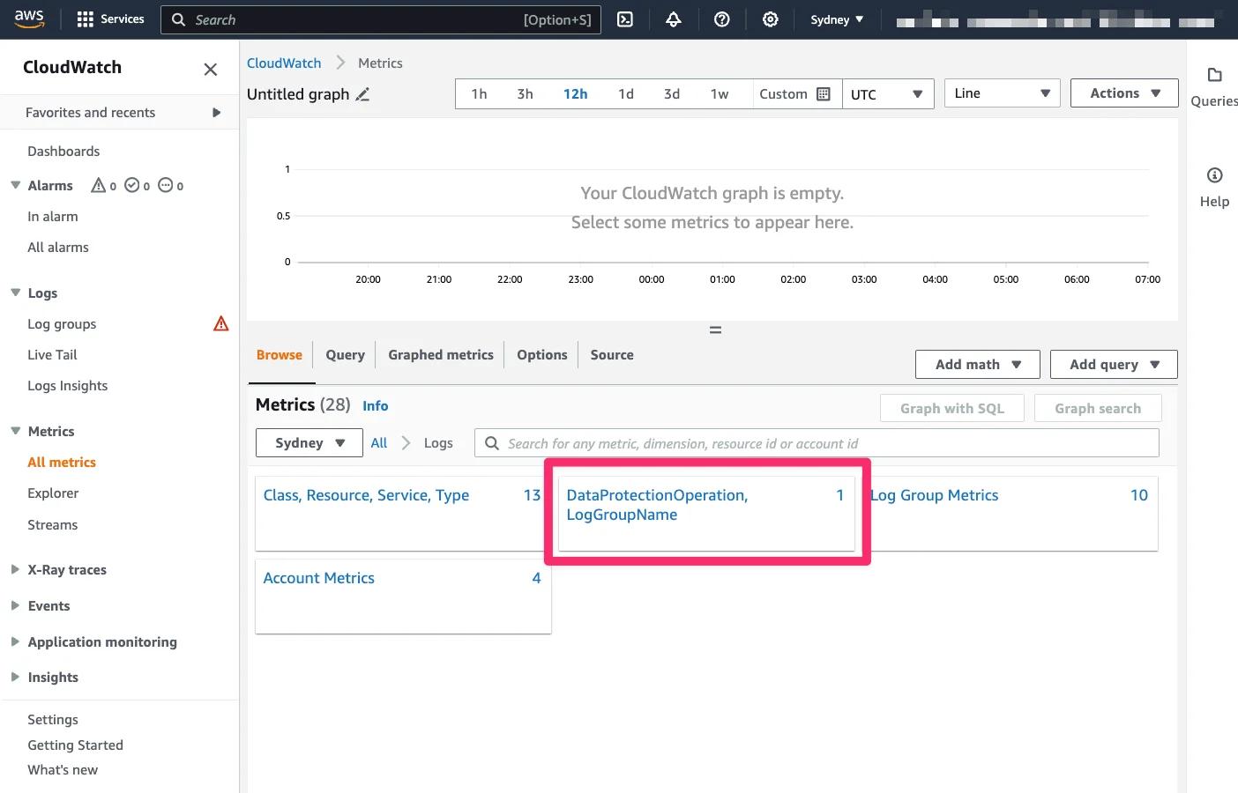Screen dimensions: 1238x793
Task: Click the pencil to rename Untitled graph
Action: 362,94
